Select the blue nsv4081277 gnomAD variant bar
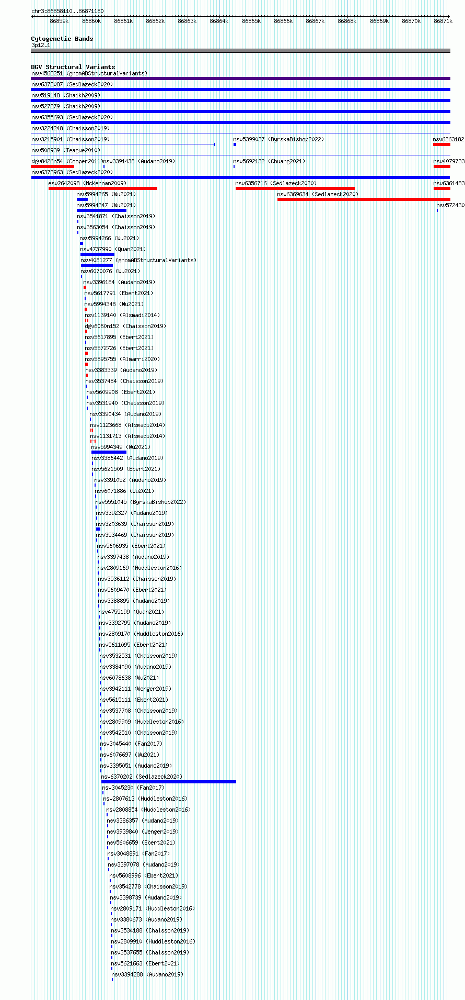This screenshot has height=1000, width=465. coord(97,265)
